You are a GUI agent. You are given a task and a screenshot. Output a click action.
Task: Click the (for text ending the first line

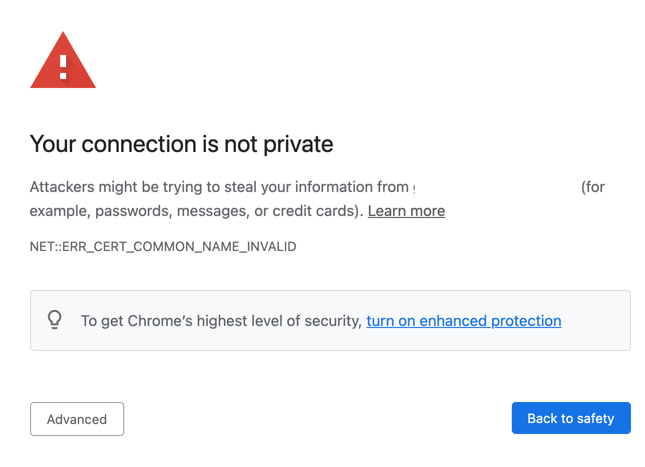tap(593, 187)
